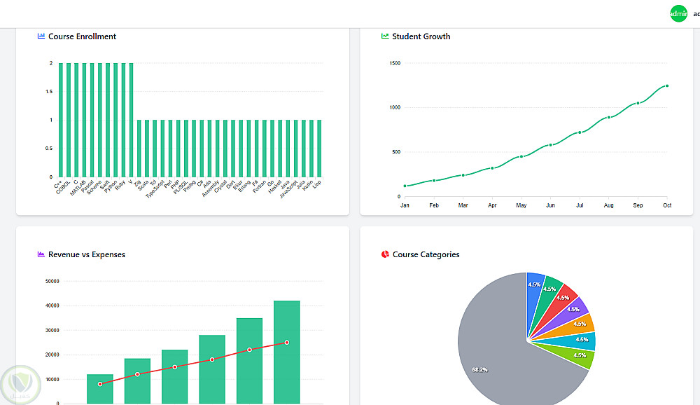This screenshot has width=700, height=405.
Task: Click the last red expense point
Action: click(286, 343)
